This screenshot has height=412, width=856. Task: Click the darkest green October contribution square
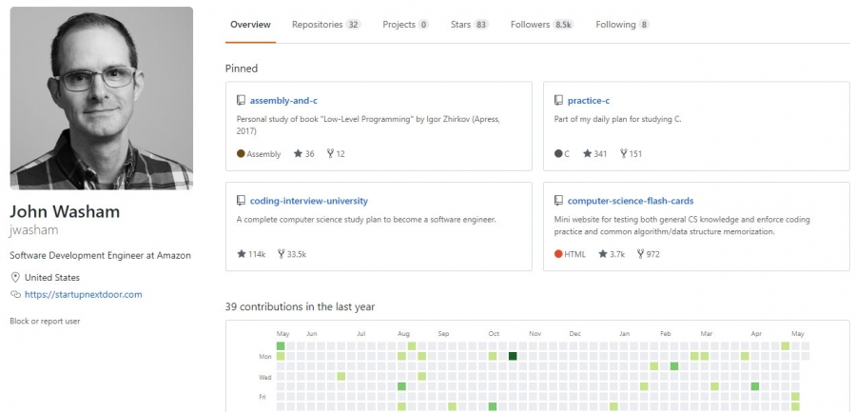click(x=513, y=356)
